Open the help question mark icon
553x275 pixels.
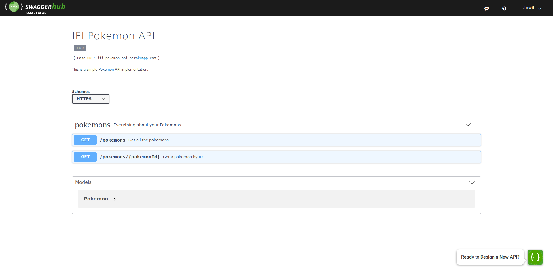pyautogui.click(x=504, y=8)
